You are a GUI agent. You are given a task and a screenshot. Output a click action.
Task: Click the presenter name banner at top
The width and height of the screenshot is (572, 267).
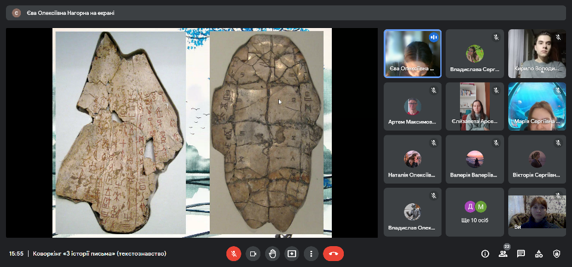(x=70, y=13)
